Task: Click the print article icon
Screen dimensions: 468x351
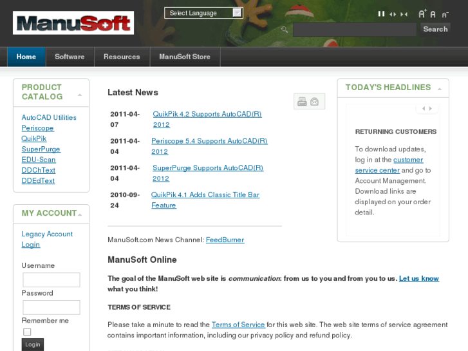Action: 302,102
